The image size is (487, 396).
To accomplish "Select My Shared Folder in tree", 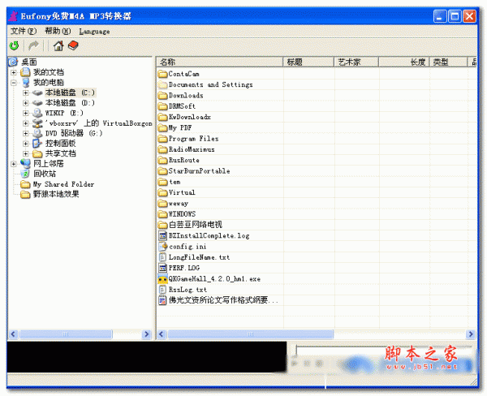I will tap(63, 184).
